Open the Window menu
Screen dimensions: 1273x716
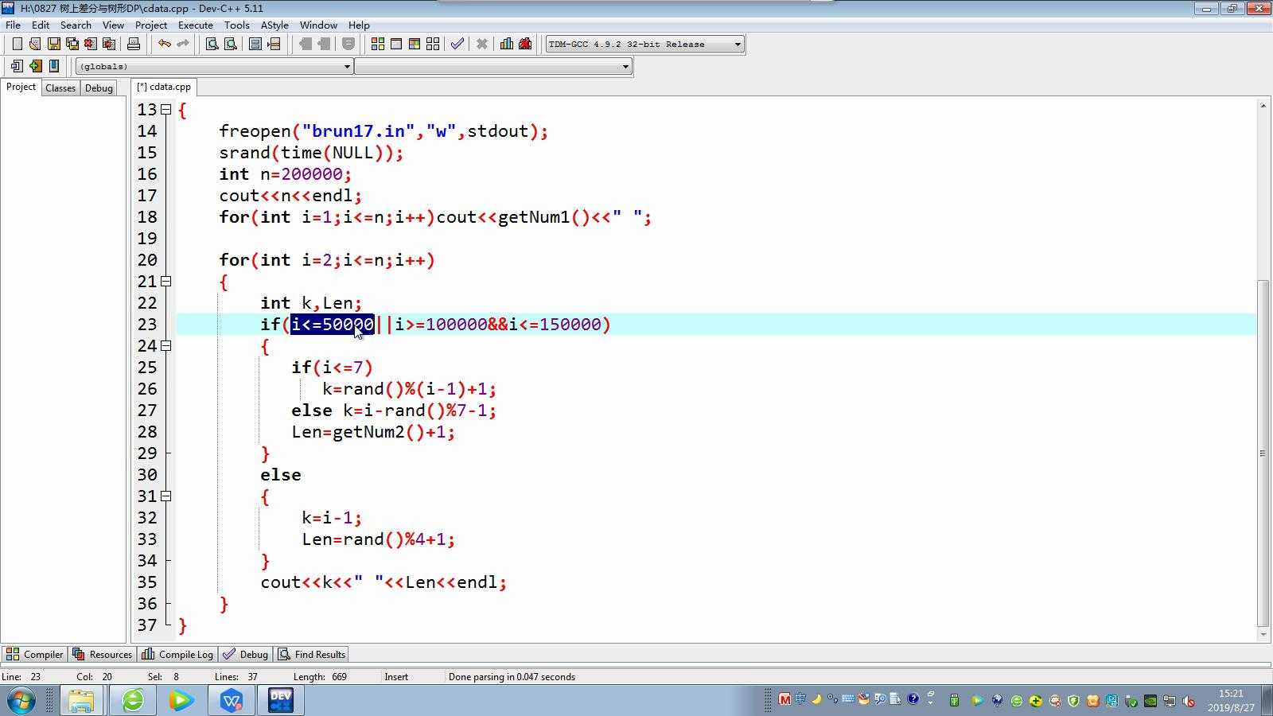318,25
